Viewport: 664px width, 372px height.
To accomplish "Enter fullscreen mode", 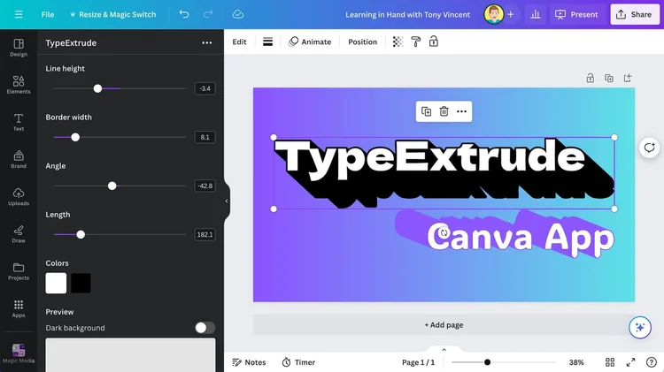I will coord(630,362).
